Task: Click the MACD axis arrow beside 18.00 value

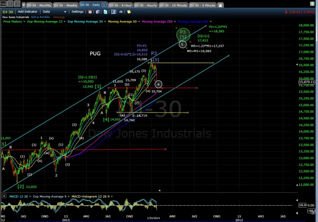Action: point(297,200)
